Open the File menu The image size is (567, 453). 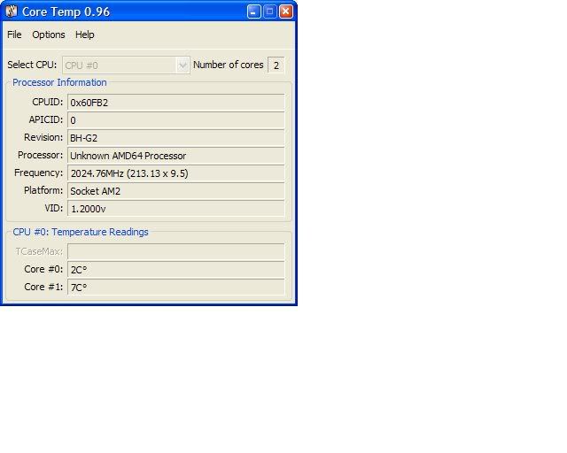[x=14, y=35]
